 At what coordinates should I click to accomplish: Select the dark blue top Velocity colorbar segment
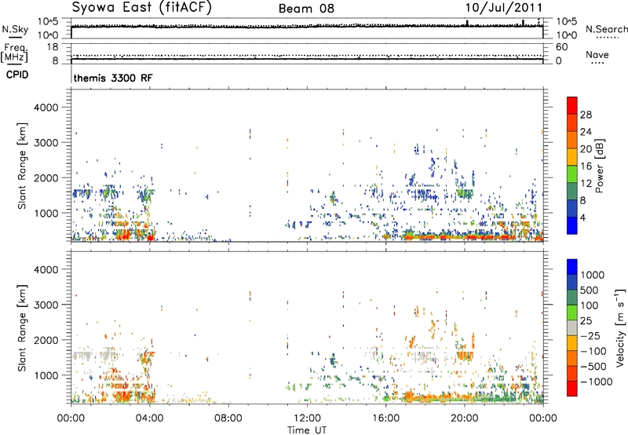coord(572,267)
